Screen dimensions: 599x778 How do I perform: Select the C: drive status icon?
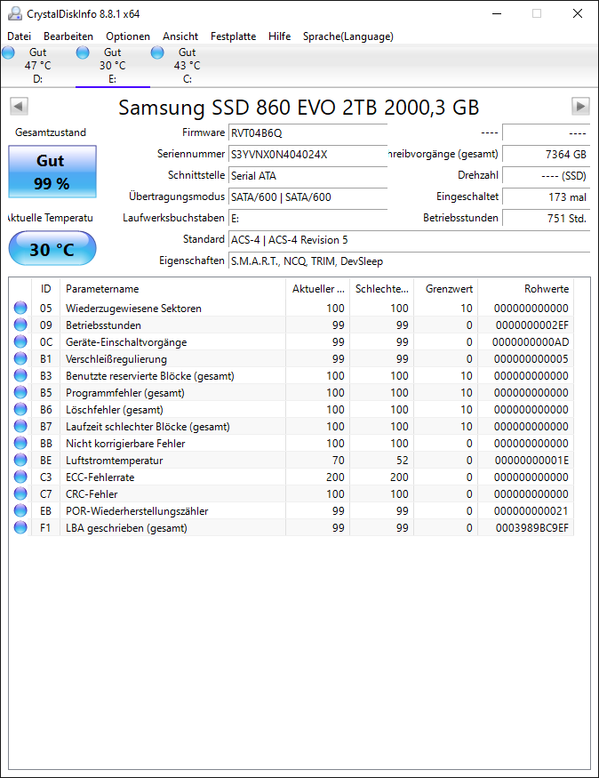(157, 52)
